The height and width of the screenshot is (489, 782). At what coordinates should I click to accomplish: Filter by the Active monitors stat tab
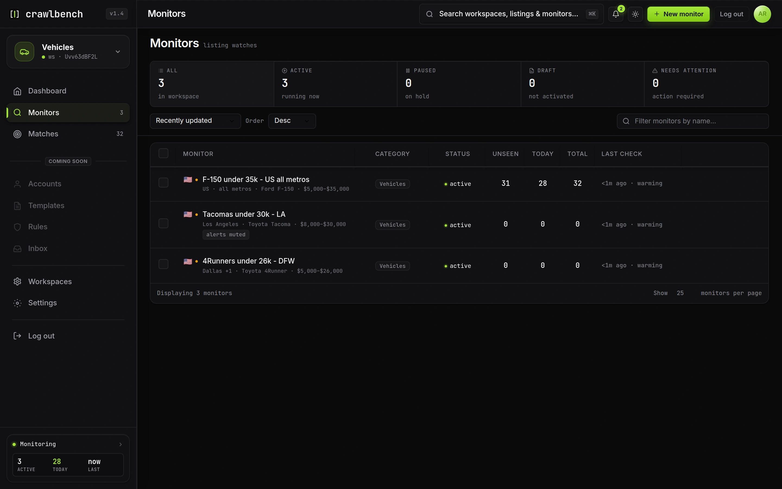335,84
